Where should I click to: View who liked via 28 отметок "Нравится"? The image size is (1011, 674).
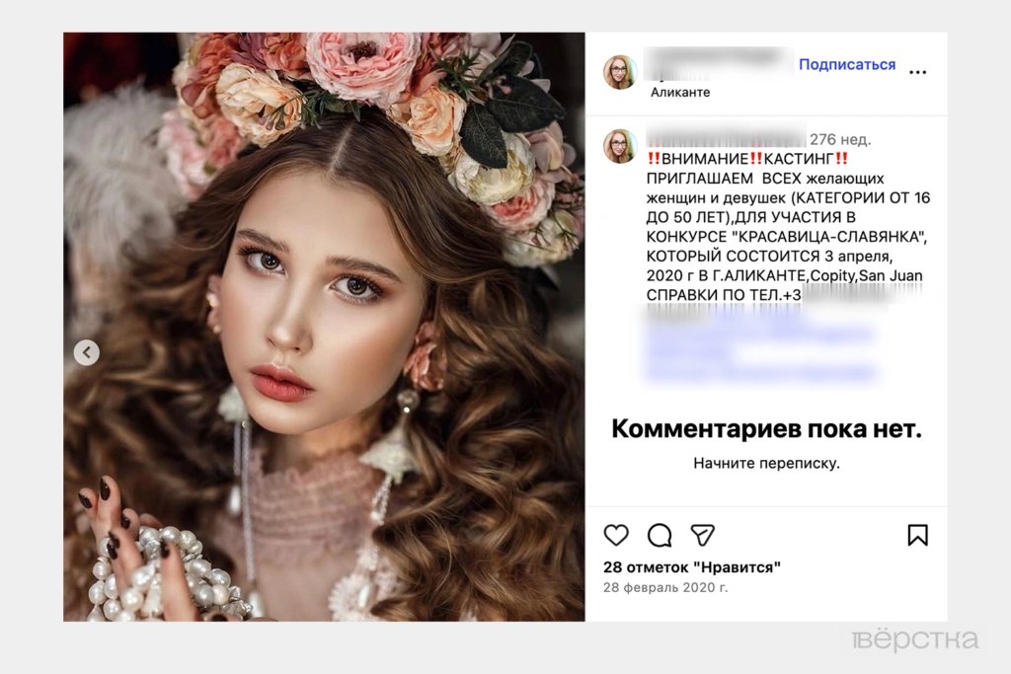click(x=692, y=566)
